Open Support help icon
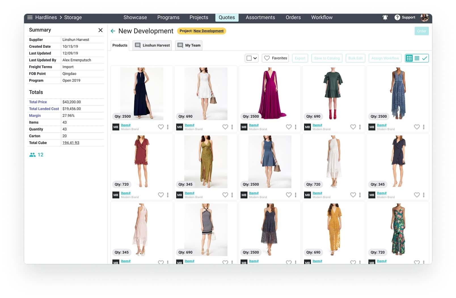456x298 pixels. pos(397,18)
